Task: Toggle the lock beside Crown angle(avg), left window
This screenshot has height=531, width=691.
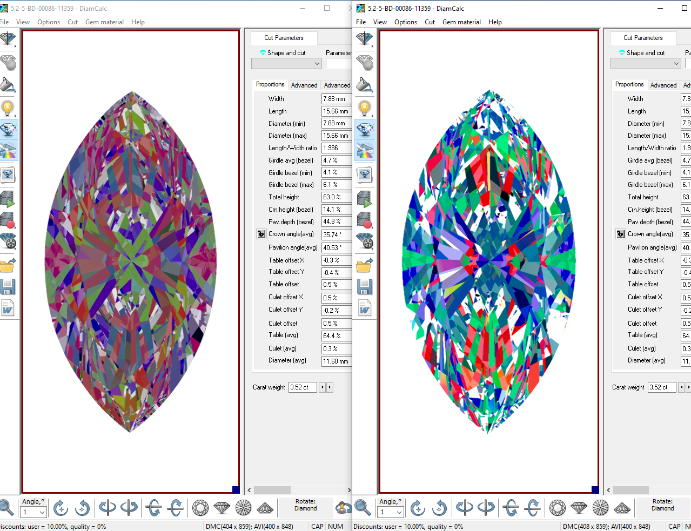Action: tap(261, 234)
